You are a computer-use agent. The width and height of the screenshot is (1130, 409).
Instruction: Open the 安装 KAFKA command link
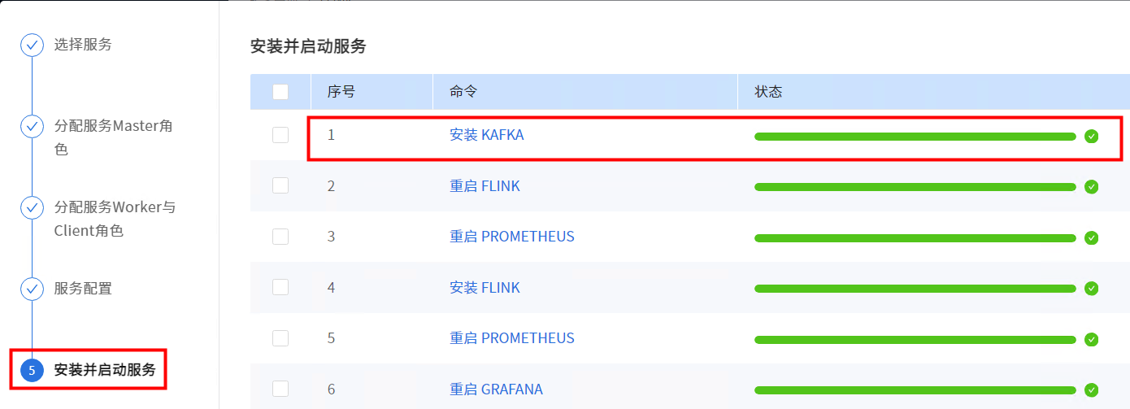pos(486,135)
